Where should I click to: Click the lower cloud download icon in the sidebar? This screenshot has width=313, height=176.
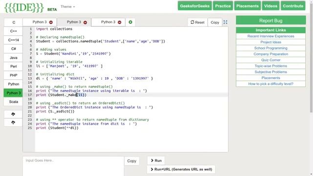point(13,122)
